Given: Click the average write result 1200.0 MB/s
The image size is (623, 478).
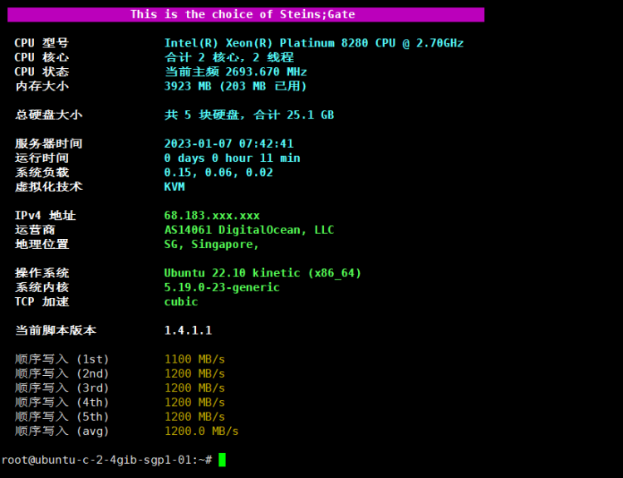Looking at the screenshot, I should (x=201, y=431).
